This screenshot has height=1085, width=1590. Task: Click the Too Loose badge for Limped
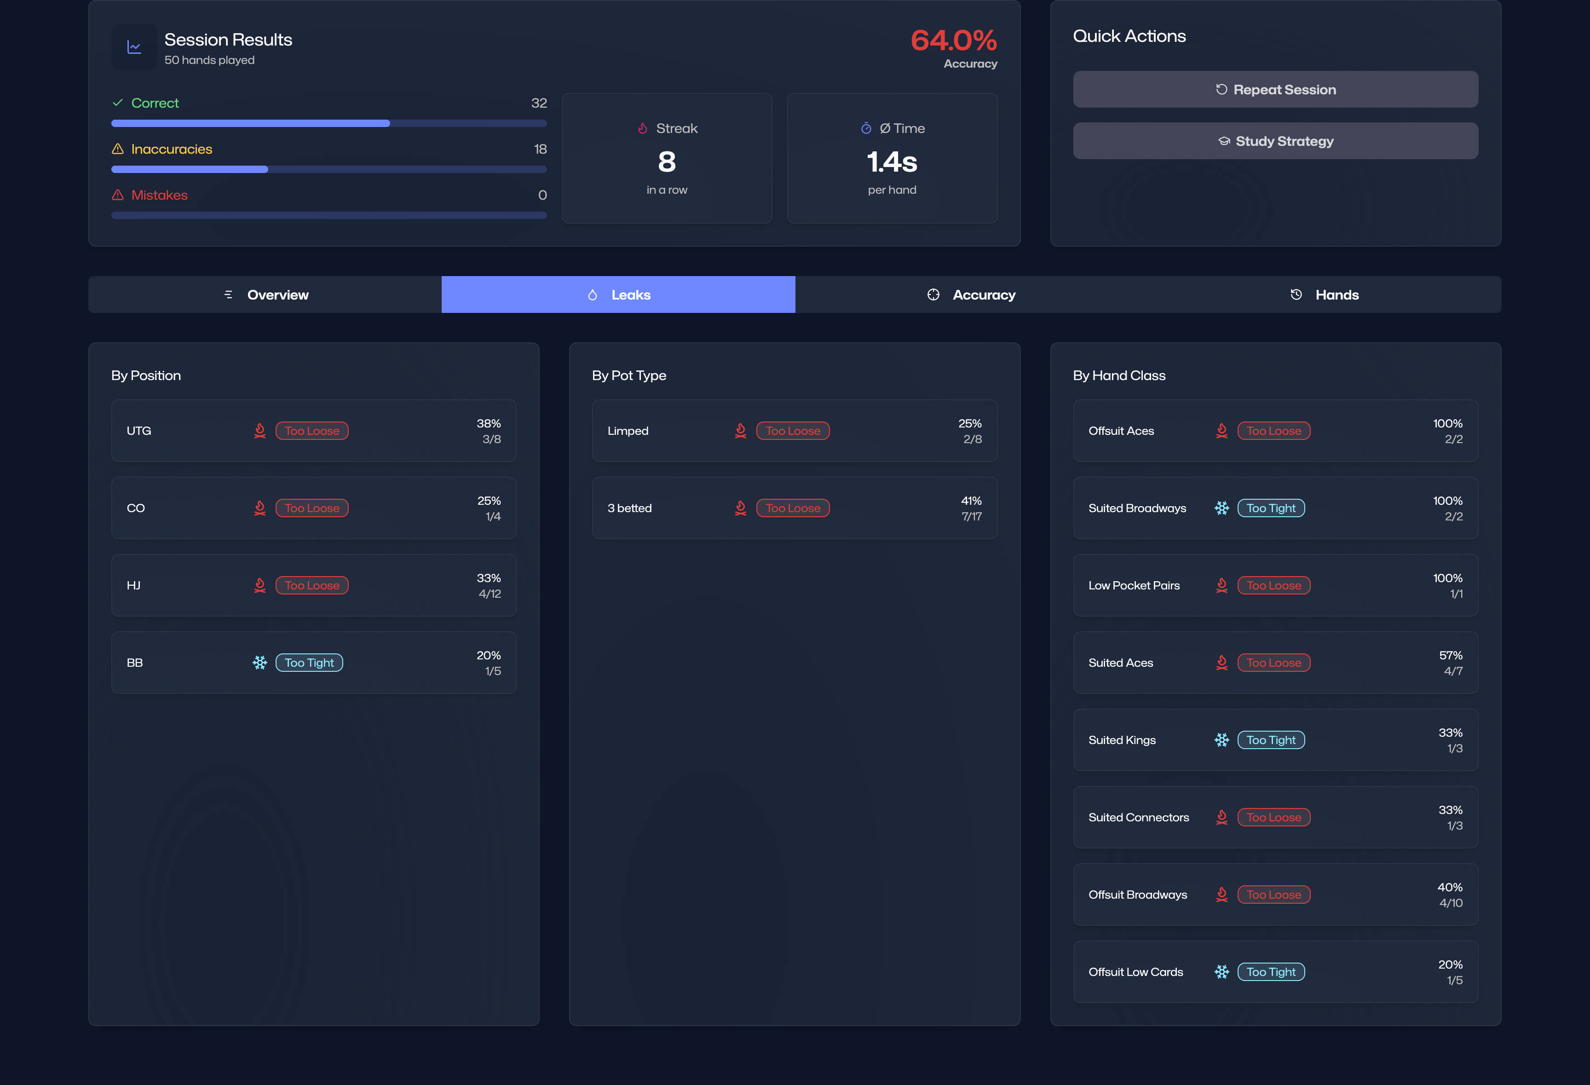(x=793, y=431)
